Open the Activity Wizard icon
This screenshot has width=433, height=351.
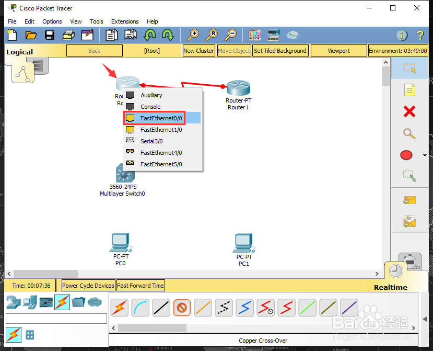(87, 35)
